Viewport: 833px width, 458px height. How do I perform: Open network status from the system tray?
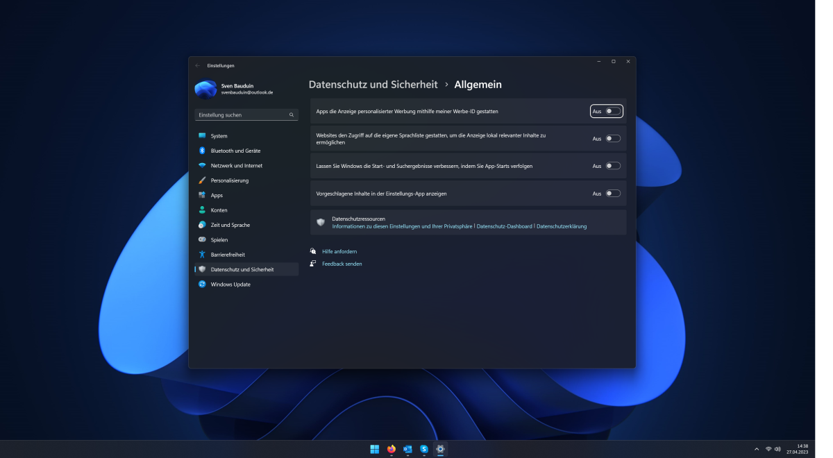(768, 449)
